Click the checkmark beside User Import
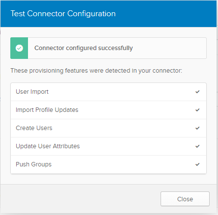218x215 pixels. [197, 92]
